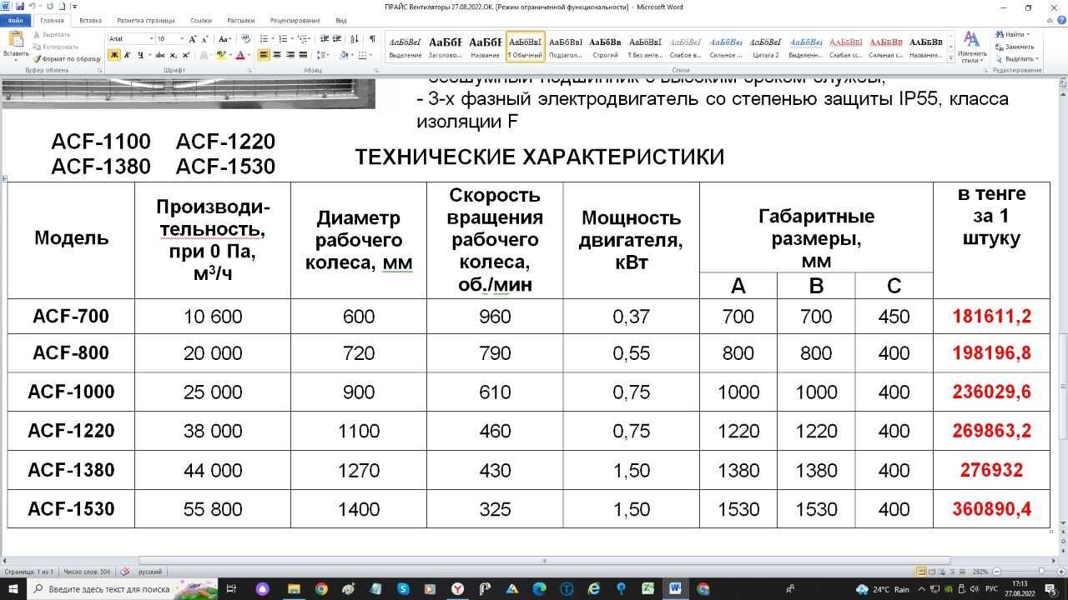Apply the Строгий strong style
The height and width of the screenshot is (600, 1068).
[x=605, y=47]
